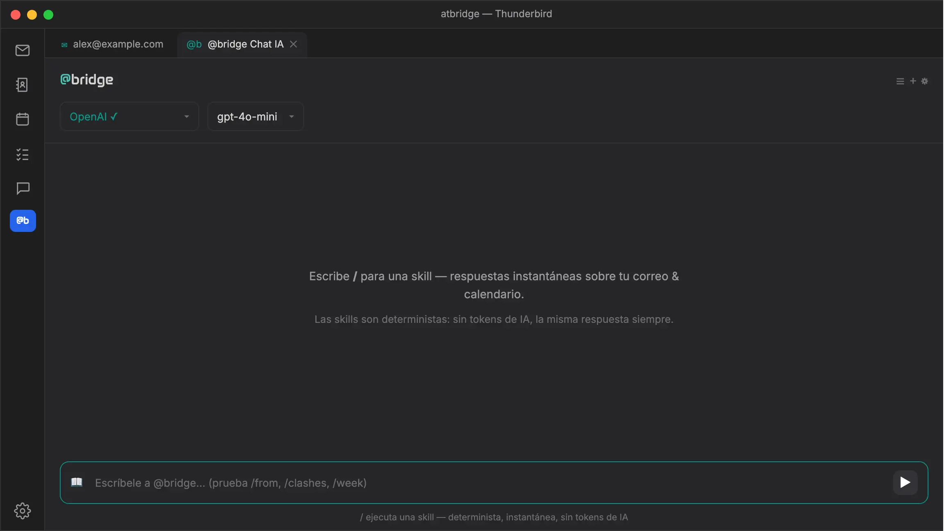
Task: Click the 'atbridge — Thunderbird' window title
Action: click(496, 14)
